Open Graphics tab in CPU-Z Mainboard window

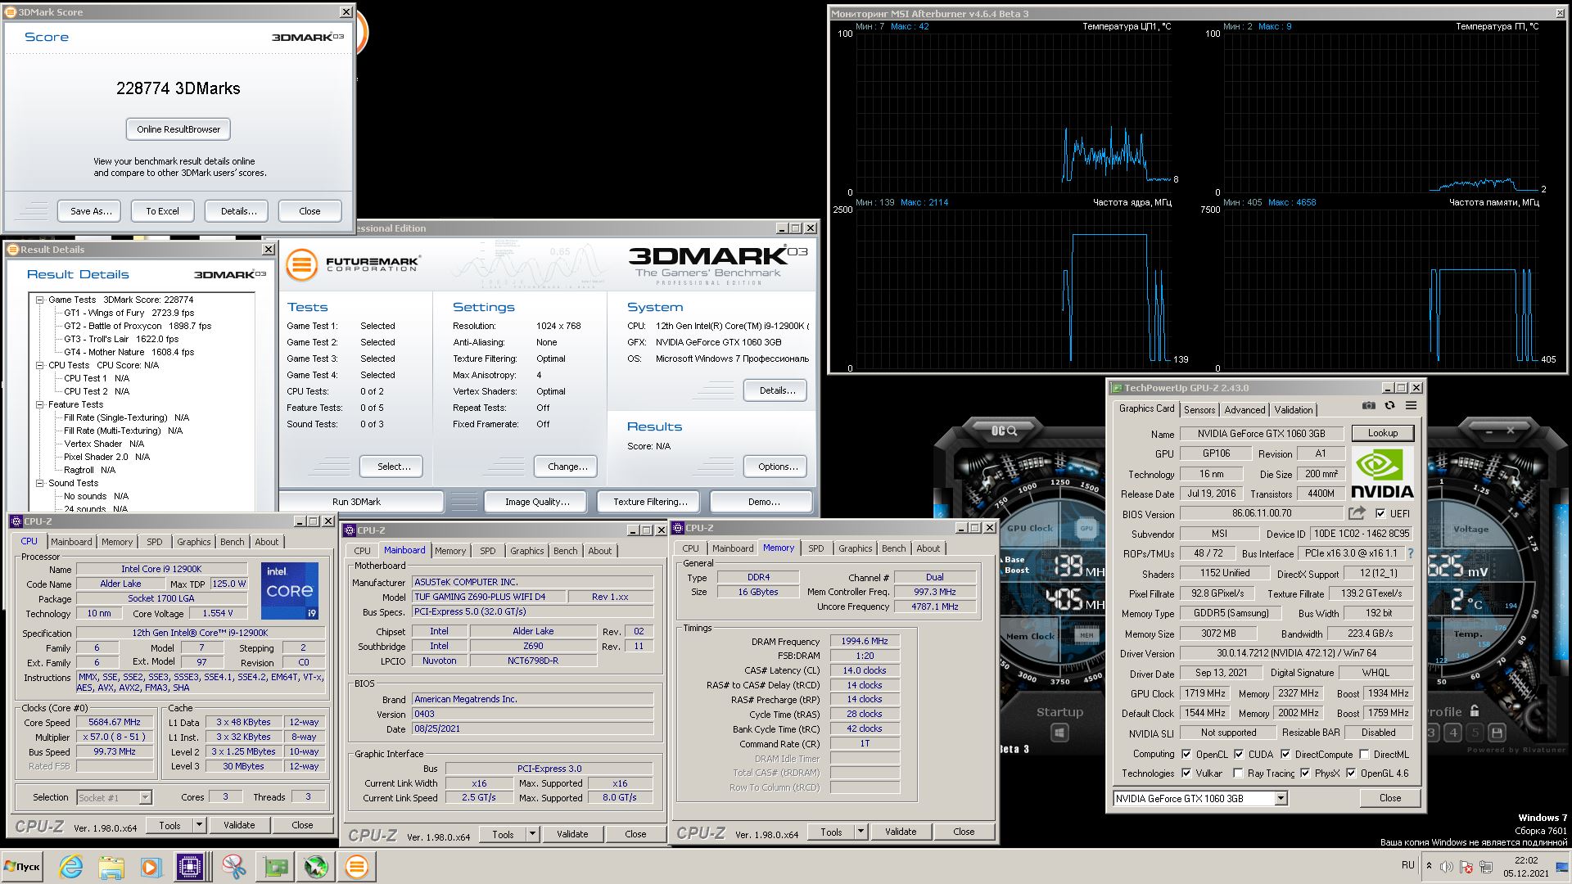coord(526,551)
